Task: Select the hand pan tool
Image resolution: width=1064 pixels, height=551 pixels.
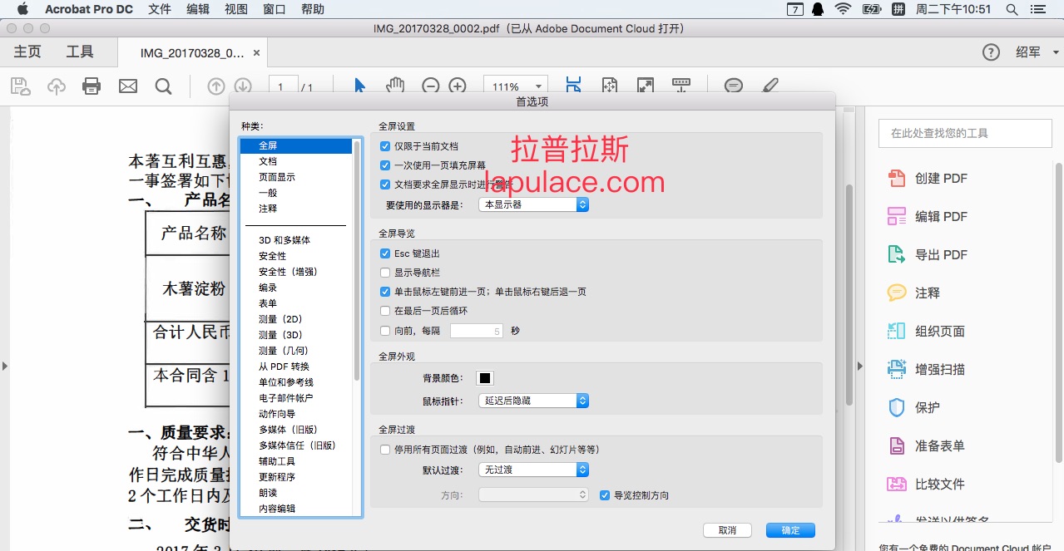Action: [x=395, y=86]
